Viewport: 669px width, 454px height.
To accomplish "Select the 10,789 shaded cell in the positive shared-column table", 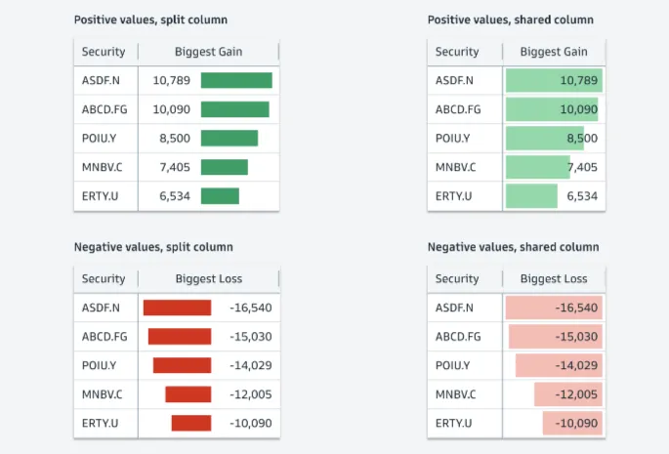I will tap(554, 80).
